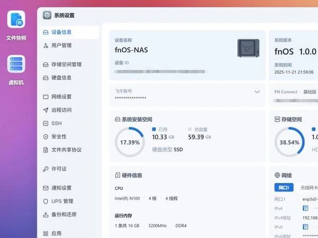Click the masked 飞牛账号 asterisks
Screen dimensions: 318x238
coord(130,98)
